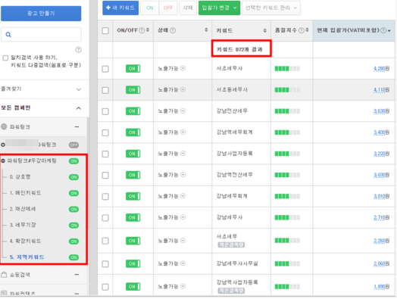Sort by 품질지수 column arrows
397x299 pixels.
pos(307,30)
